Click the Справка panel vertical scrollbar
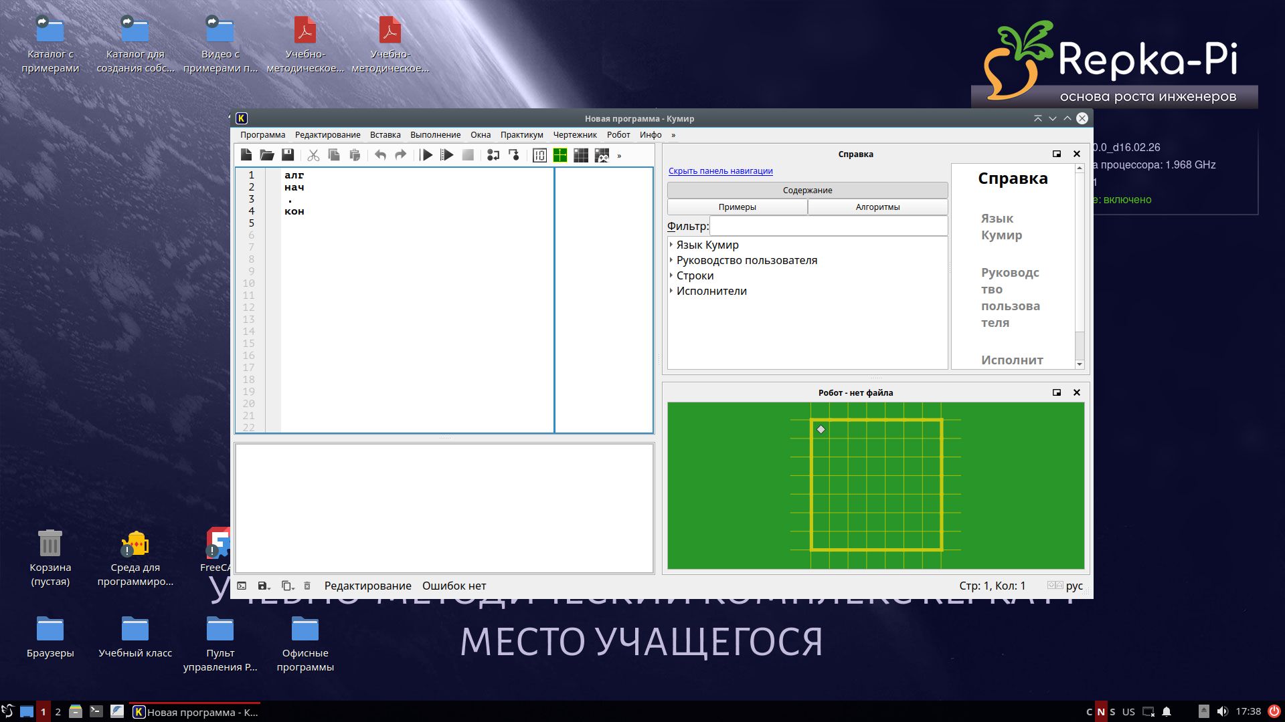 1079,267
